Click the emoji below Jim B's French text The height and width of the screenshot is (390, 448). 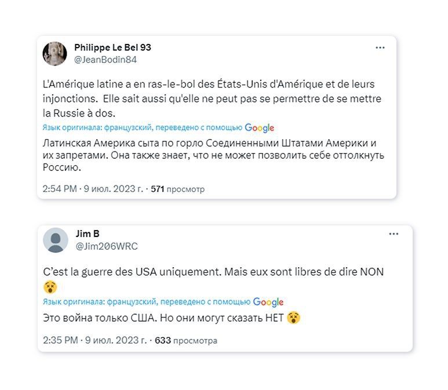tap(50, 287)
